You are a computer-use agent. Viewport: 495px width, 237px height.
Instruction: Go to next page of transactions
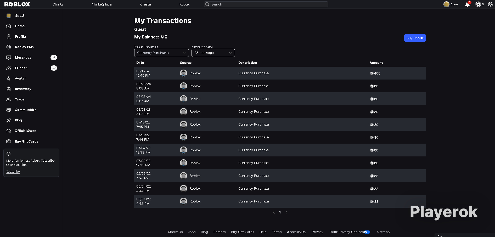(286, 212)
